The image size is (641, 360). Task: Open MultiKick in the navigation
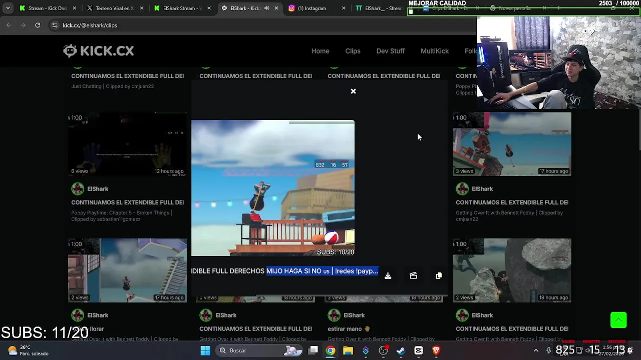[x=435, y=51]
